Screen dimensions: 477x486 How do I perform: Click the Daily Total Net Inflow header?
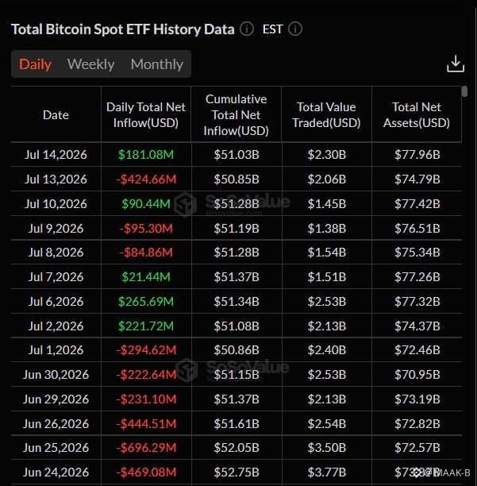click(x=145, y=115)
